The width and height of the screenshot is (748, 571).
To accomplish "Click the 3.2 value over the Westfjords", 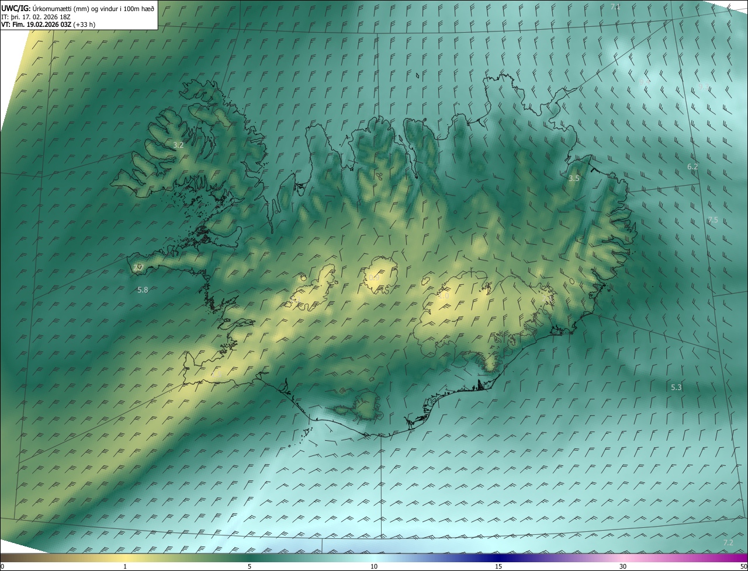I will coord(179,145).
